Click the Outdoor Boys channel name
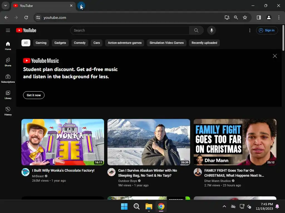This screenshot has height=213, width=285. (127, 181)
